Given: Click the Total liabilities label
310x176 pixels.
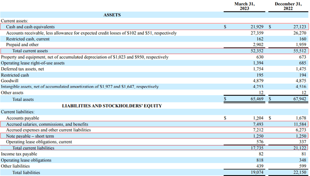Looking at the screenshot, I should click(26, 173).
